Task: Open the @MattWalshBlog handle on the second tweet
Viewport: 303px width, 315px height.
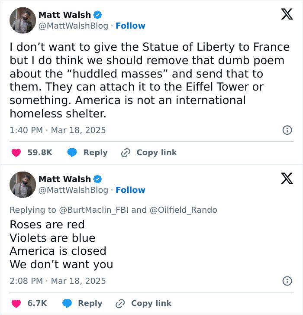Action: (x=73, y=190)
